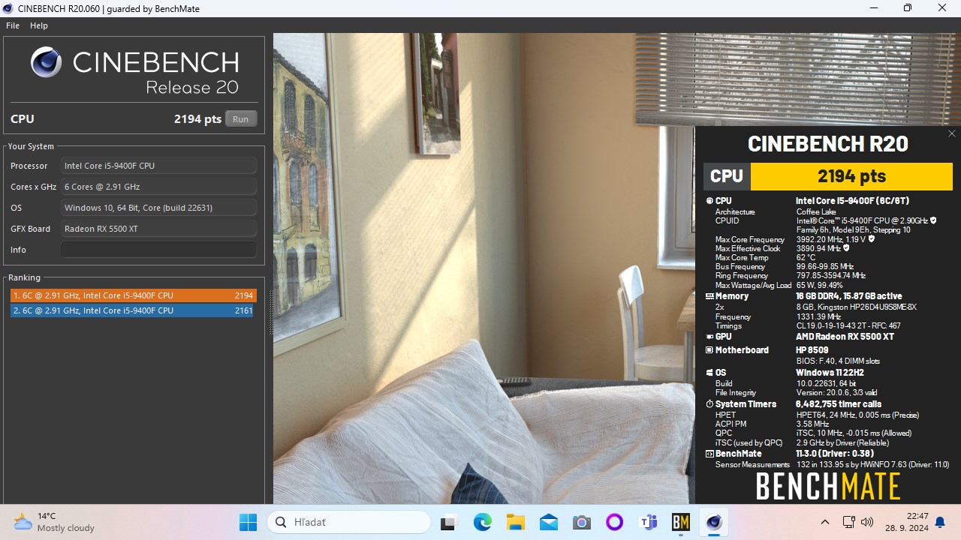Open the weather widget showing 14°C
This screenshot has height=540, width=961.
pos(54,522)
